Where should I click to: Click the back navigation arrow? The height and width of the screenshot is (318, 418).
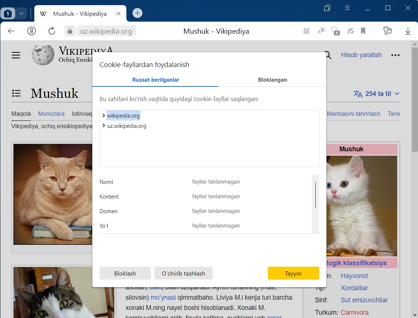pos(11,31)
